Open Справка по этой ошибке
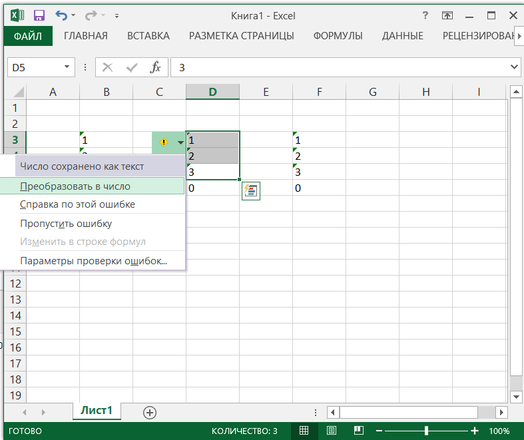524x440 pixels. click(93, 204)
